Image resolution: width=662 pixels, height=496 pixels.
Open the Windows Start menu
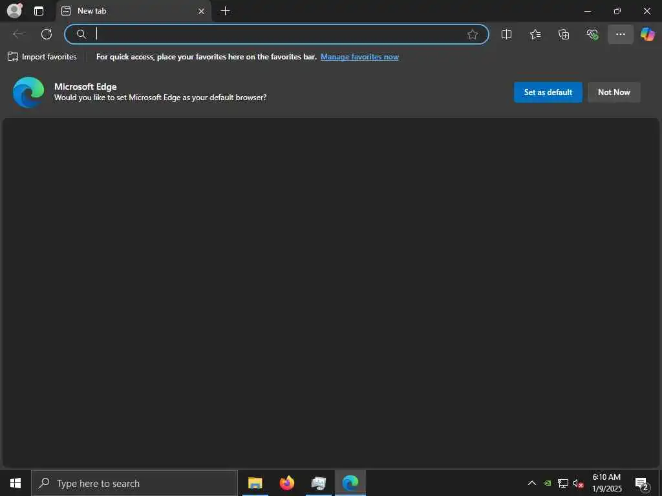(x=16, y=483)
